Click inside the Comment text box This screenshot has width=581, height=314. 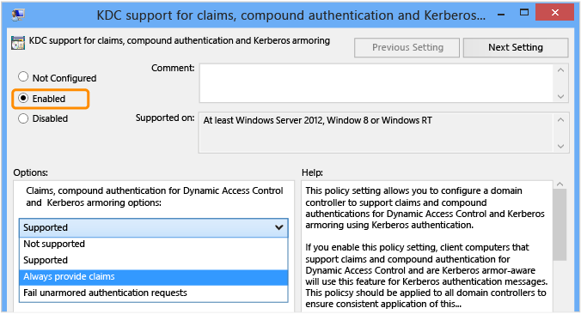[x=376, y=83]
